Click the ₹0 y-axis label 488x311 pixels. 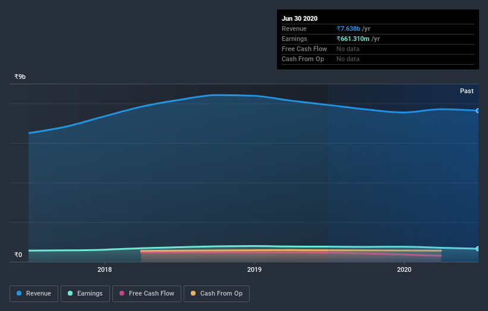click(x=18, y=255)
